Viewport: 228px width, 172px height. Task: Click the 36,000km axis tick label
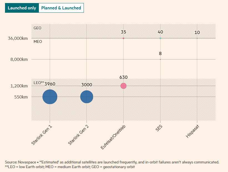(18, 38)
